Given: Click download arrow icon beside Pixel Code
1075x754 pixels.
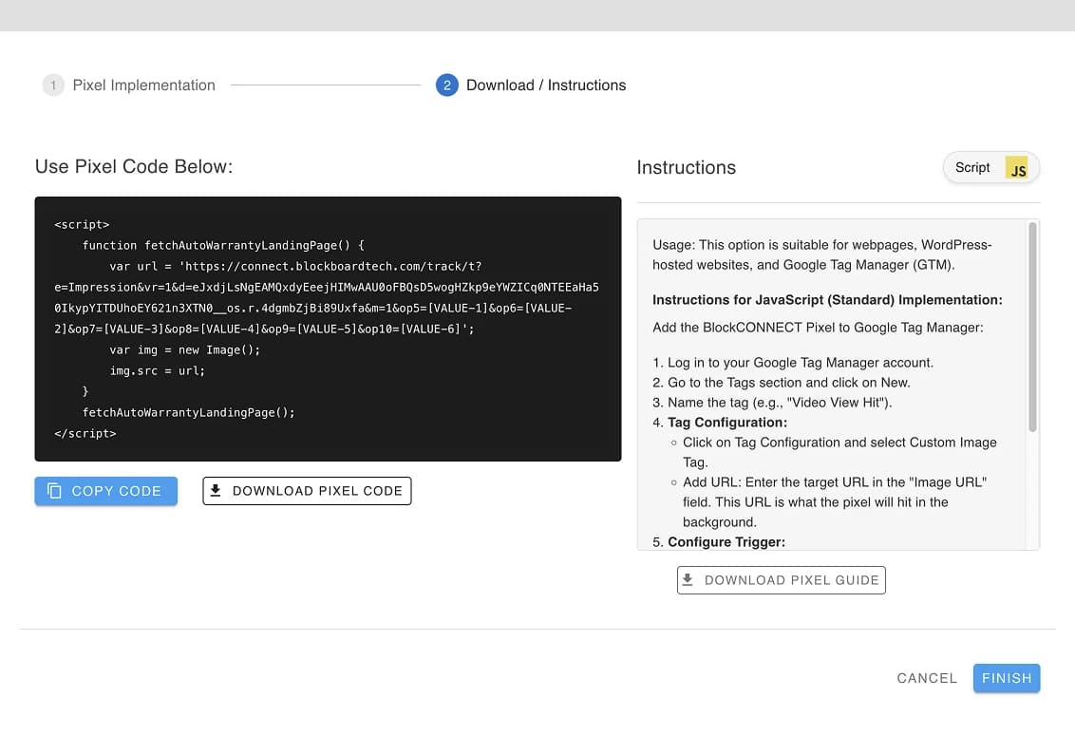Looking at the screenshot, I should coord(216,490).
